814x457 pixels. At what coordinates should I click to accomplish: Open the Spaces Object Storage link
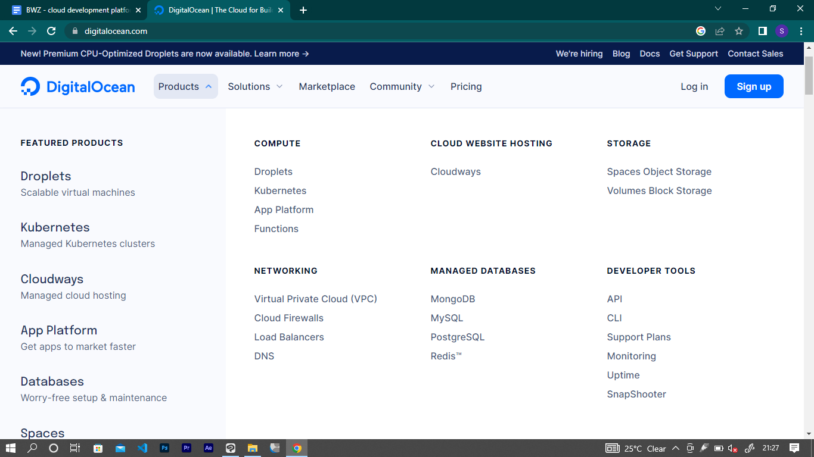click(659, 171)
